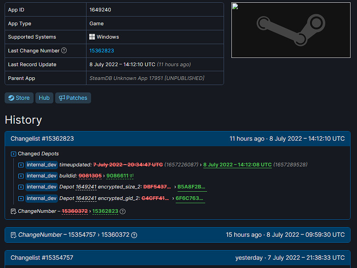The image size is (357, 268).
Task: Click the help icon after ChangeNumber 15362823
Action: click(x=123, y=211)
